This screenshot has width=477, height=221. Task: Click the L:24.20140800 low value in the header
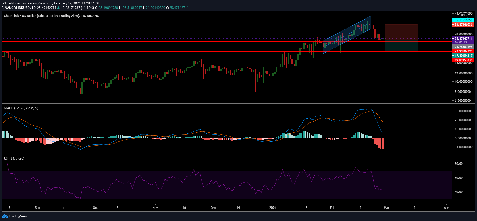point(154,8)
